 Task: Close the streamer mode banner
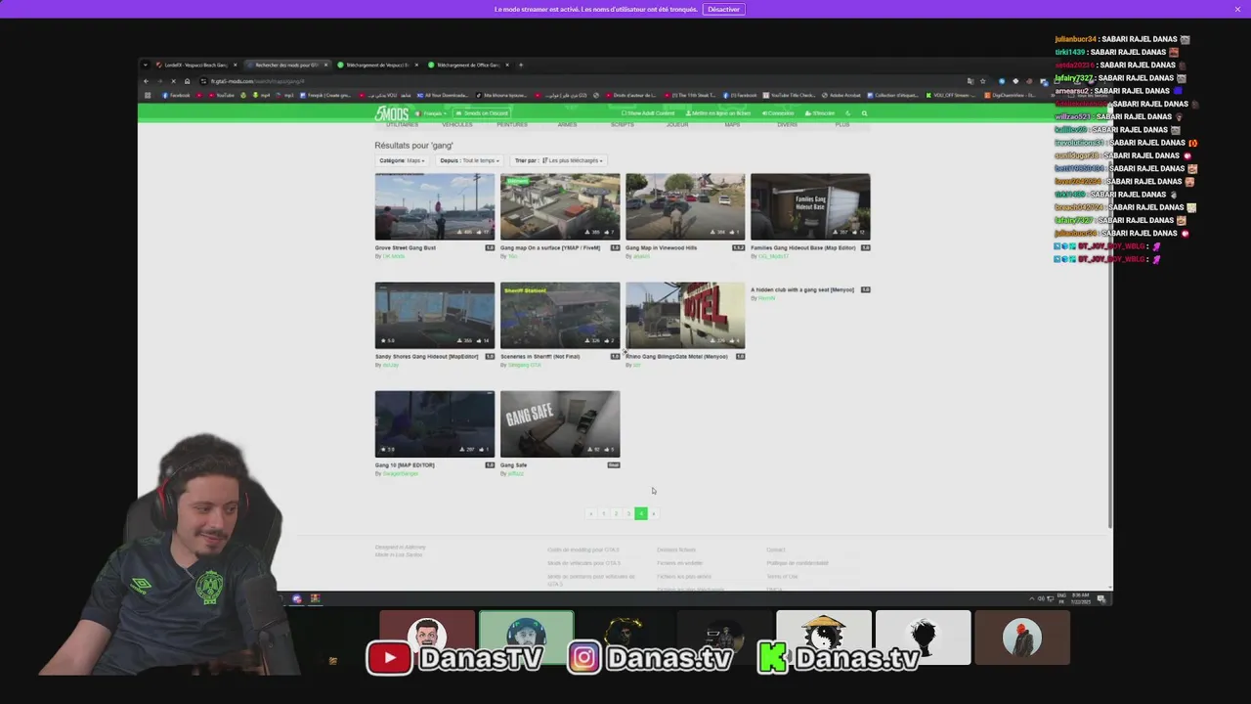point(1237,9)
